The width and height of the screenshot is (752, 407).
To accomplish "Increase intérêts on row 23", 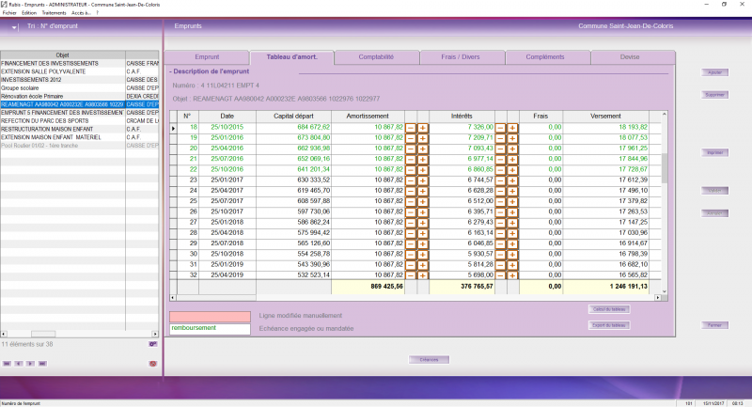I will 512,180.
